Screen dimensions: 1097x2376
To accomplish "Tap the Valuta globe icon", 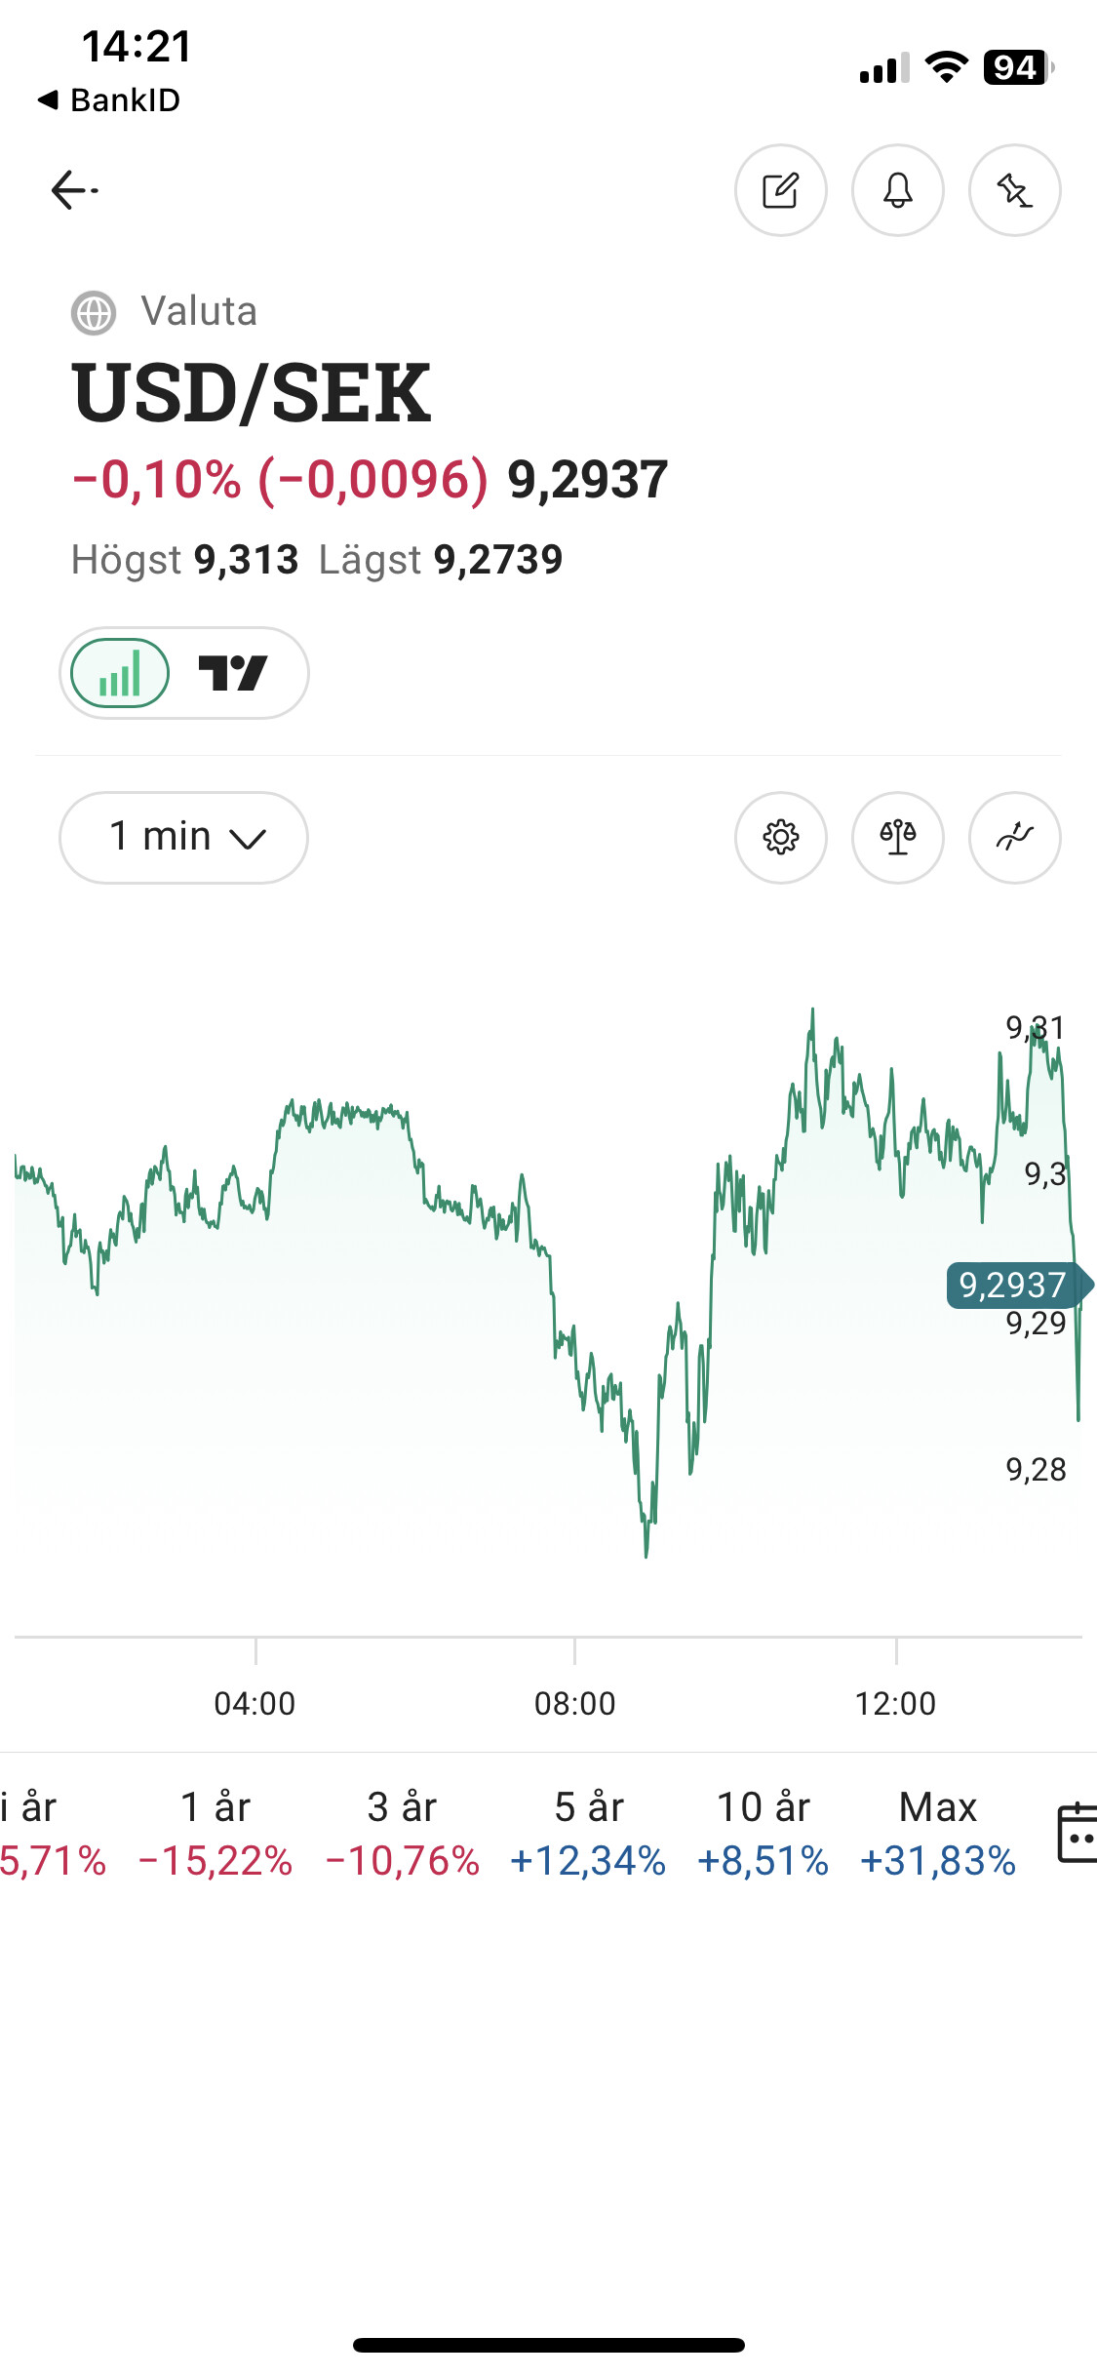I will point(94,313).
